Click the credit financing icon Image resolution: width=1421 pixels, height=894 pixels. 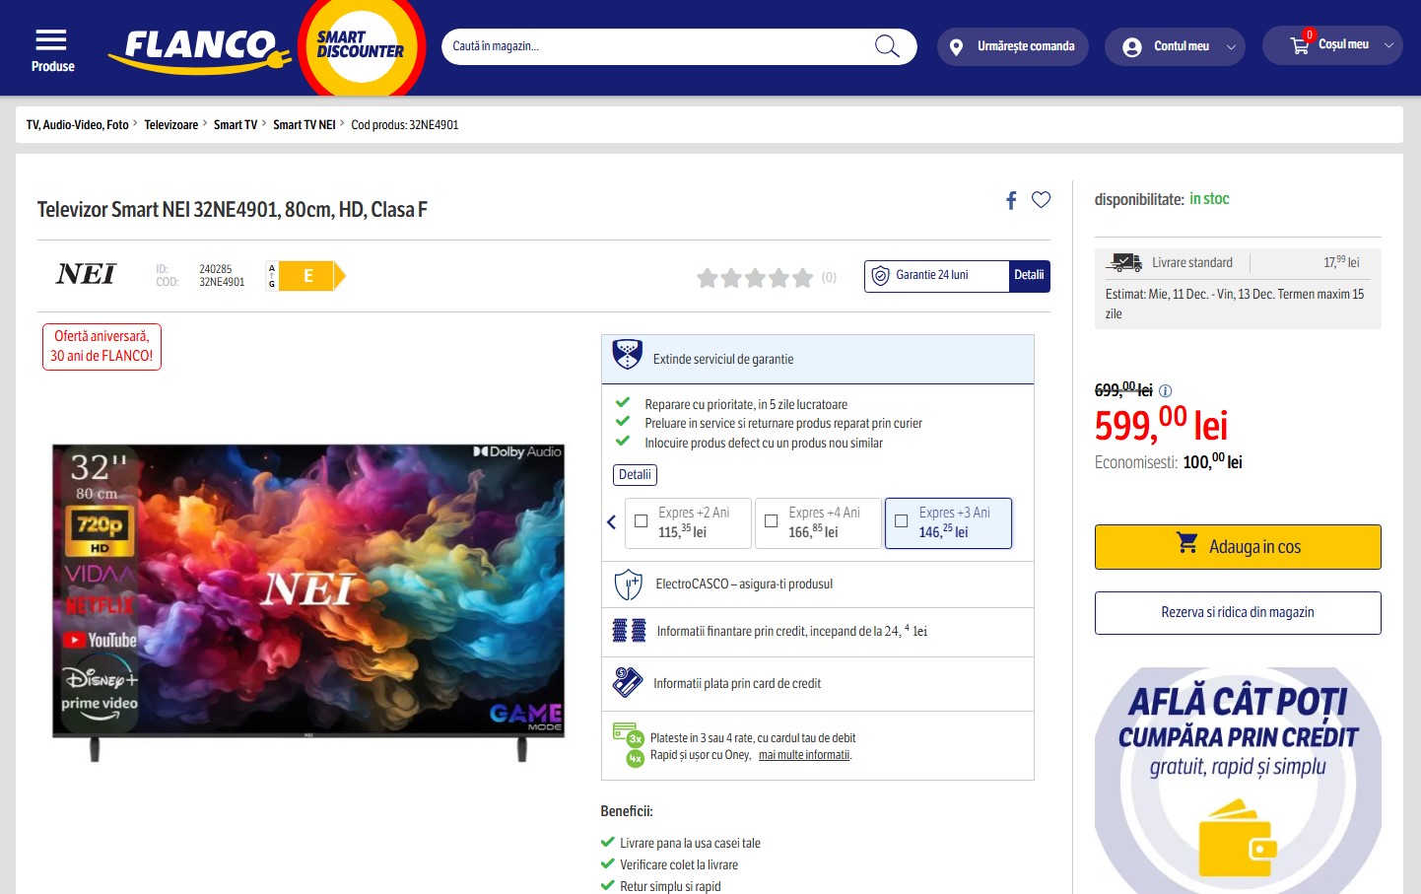pos(629,631)
